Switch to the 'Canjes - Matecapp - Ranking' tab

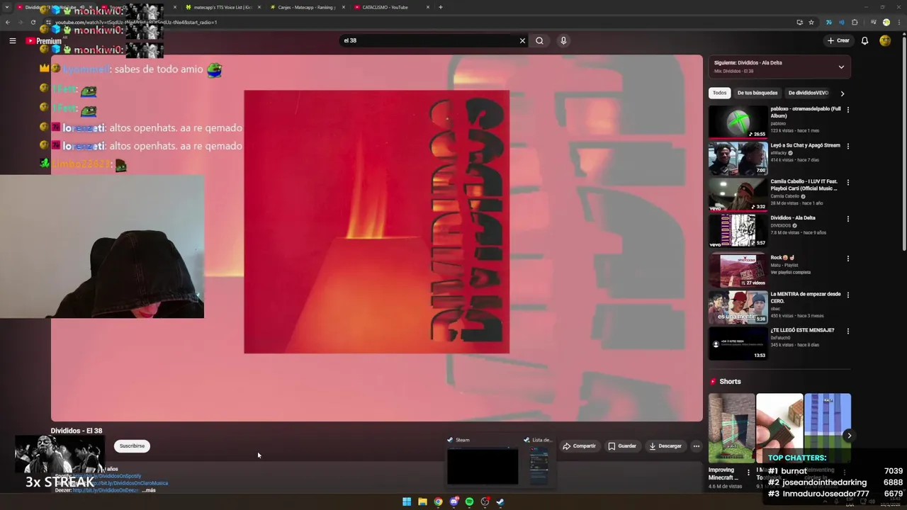point(308,7)
